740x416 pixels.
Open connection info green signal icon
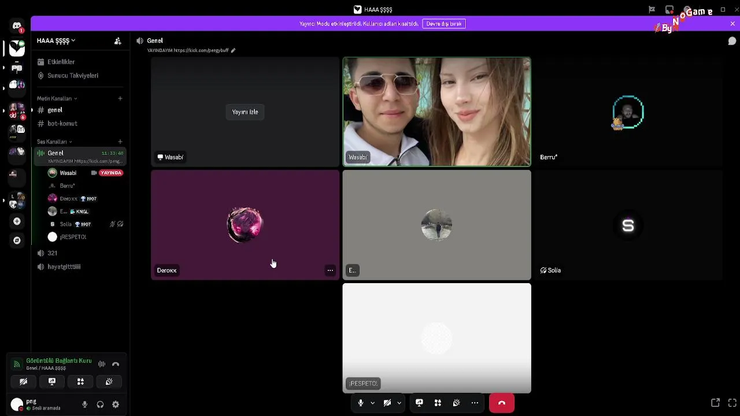[17, 364]
